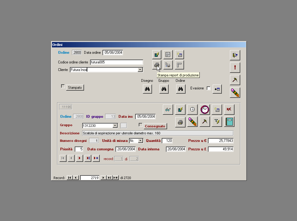Click the delete record red X icon
Image resolution: width=297 pixels, height=221 pixels.
click(229, 110)
